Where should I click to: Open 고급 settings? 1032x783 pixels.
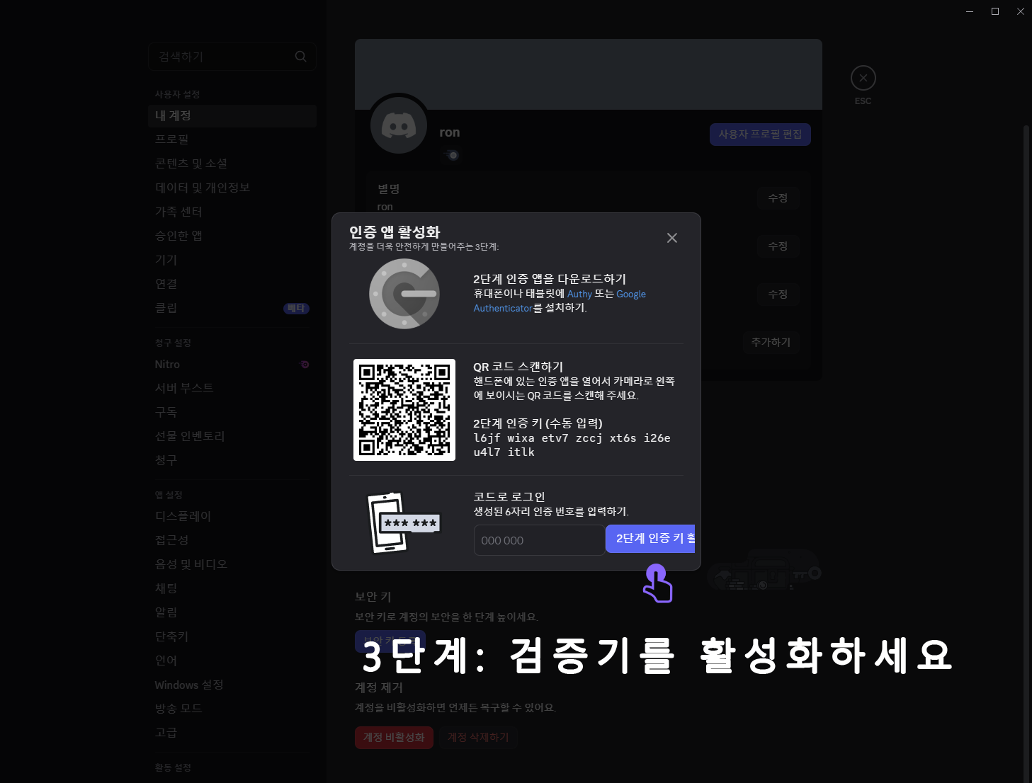232,733
